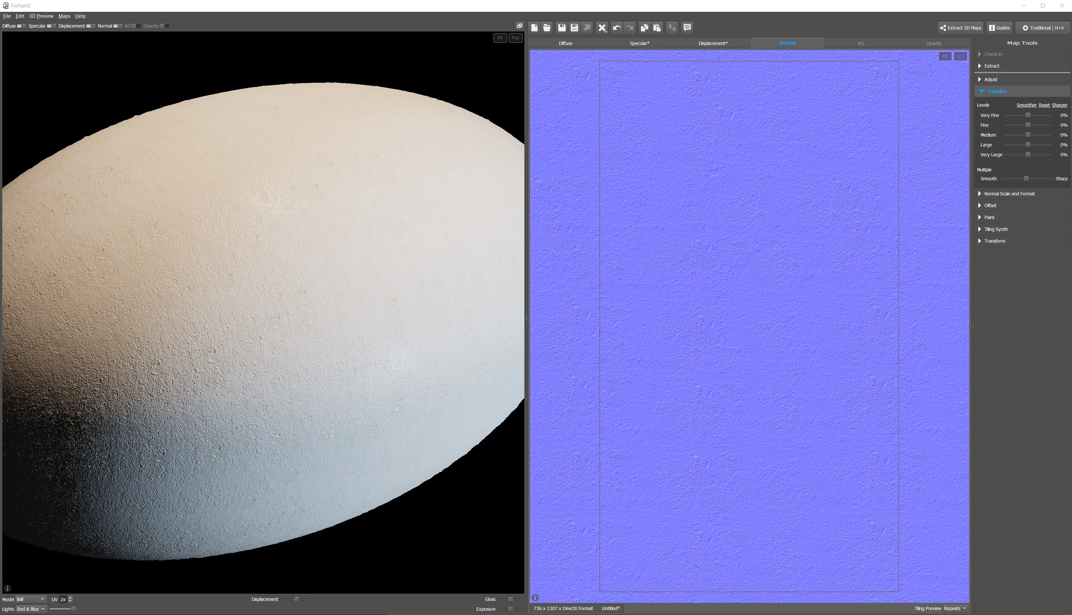Screen dimensions: 1072x615
Task: Switch to the AO map tab
Action: (860, 43)
